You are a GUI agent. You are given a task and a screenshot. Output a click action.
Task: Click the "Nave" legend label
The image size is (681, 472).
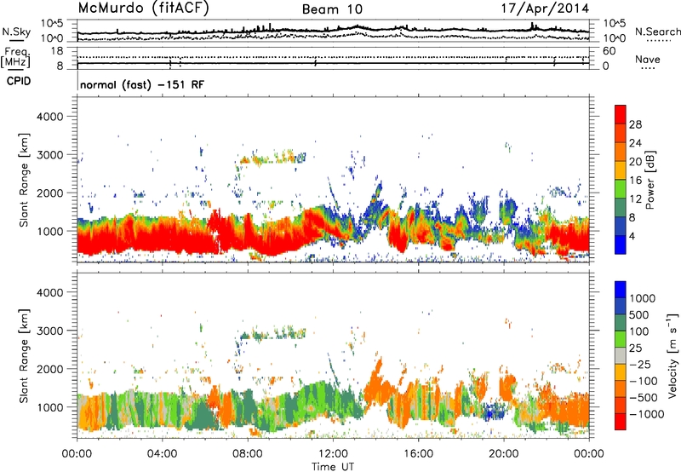[x=648, y=59]
